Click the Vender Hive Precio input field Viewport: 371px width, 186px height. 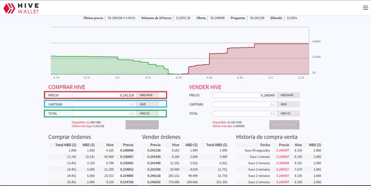click(244, 95)
